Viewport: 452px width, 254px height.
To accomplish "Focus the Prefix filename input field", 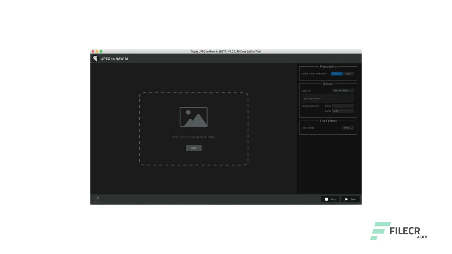I will coord(343,106).
